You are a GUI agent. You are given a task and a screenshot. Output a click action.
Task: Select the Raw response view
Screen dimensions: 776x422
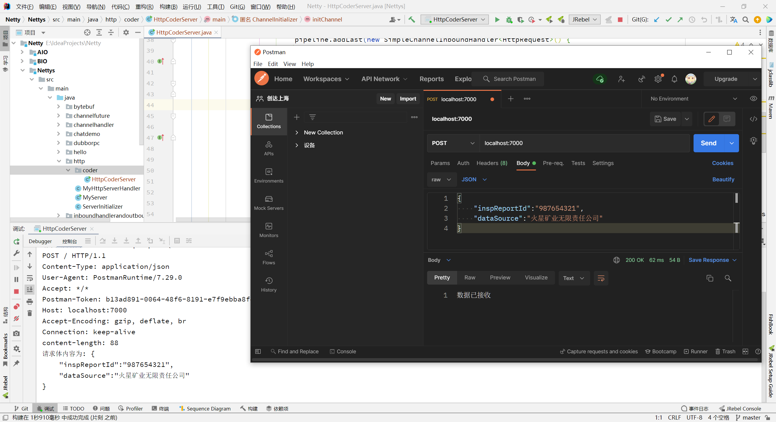pyautogui.click(x=470, y=278)
